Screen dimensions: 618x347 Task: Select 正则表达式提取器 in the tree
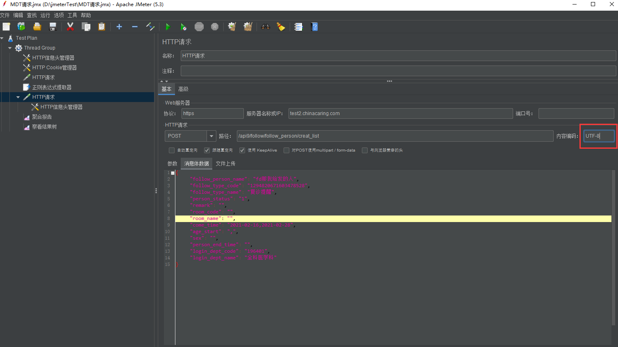52,87
